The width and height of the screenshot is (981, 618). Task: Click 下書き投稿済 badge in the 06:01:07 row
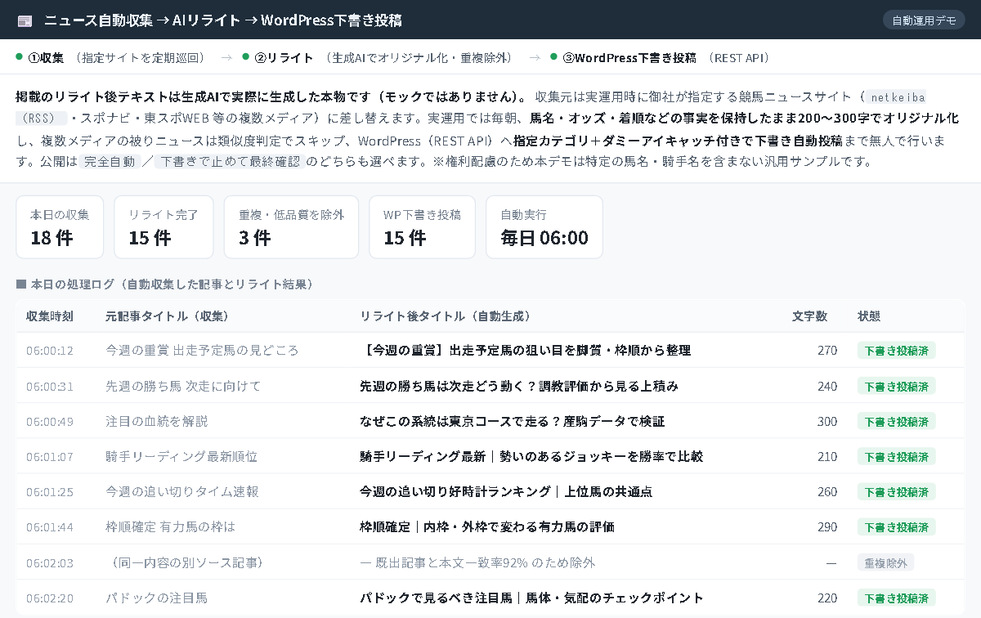tap(897, 456)
